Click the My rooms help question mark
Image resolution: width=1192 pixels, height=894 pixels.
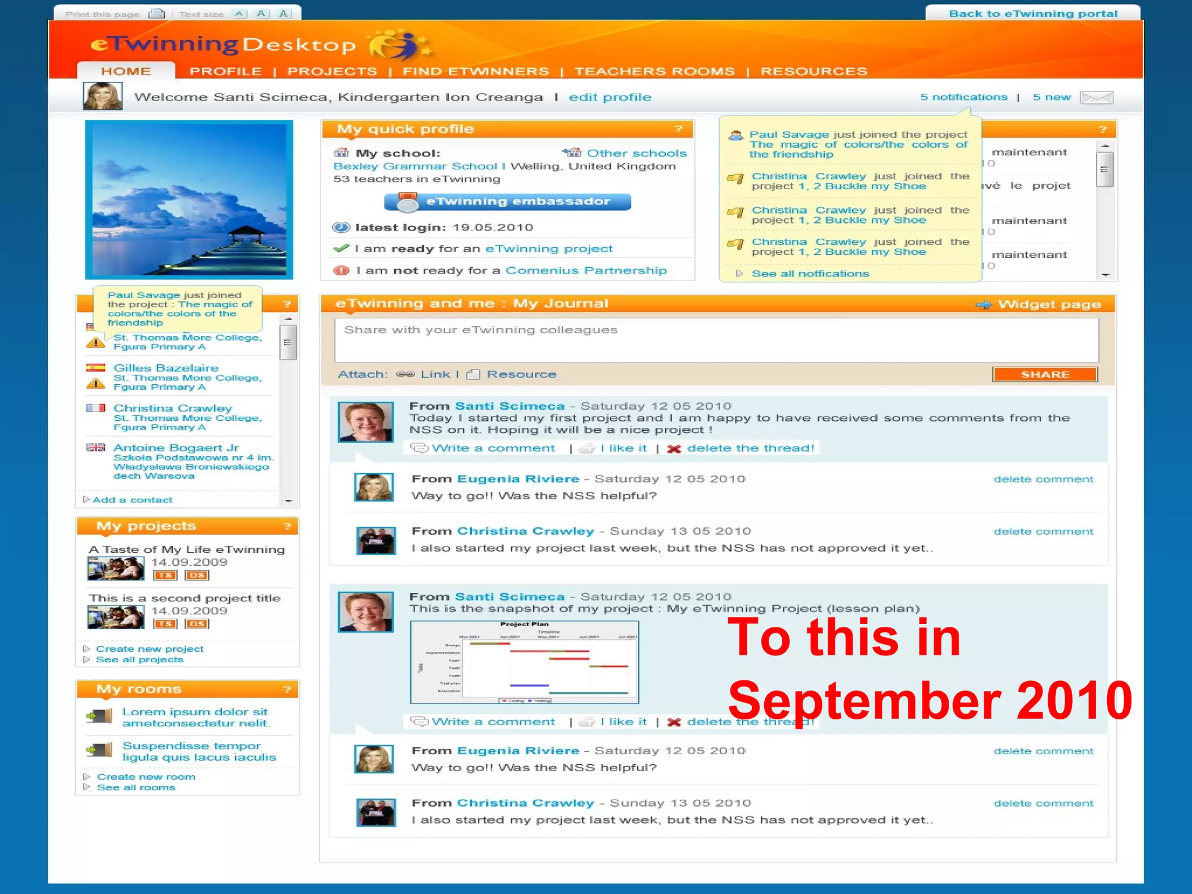coord(287,689)
